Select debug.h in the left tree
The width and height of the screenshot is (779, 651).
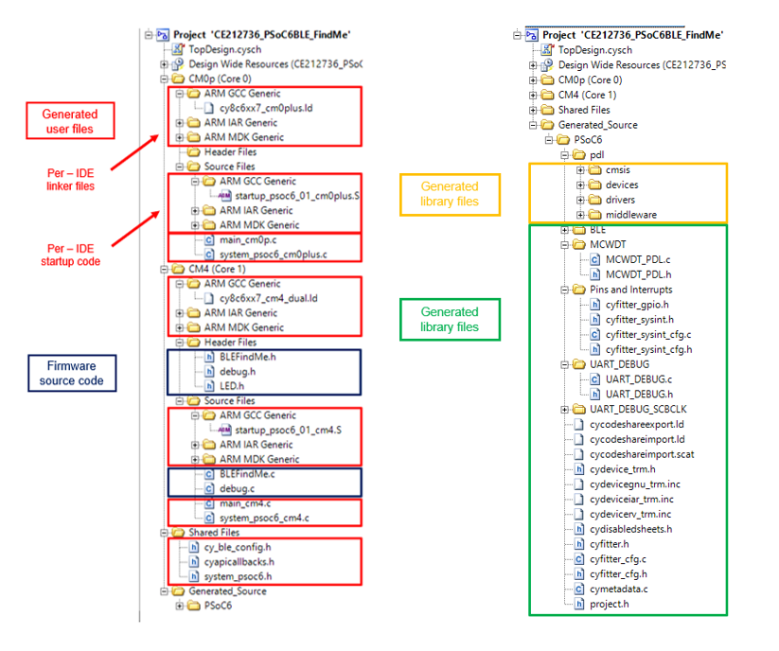pyautogui.click(x=238, y=372)
